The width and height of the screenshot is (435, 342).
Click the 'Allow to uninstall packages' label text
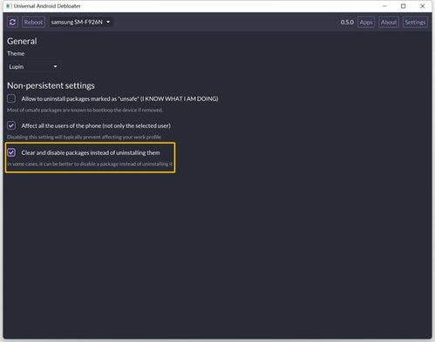(119, 99)
